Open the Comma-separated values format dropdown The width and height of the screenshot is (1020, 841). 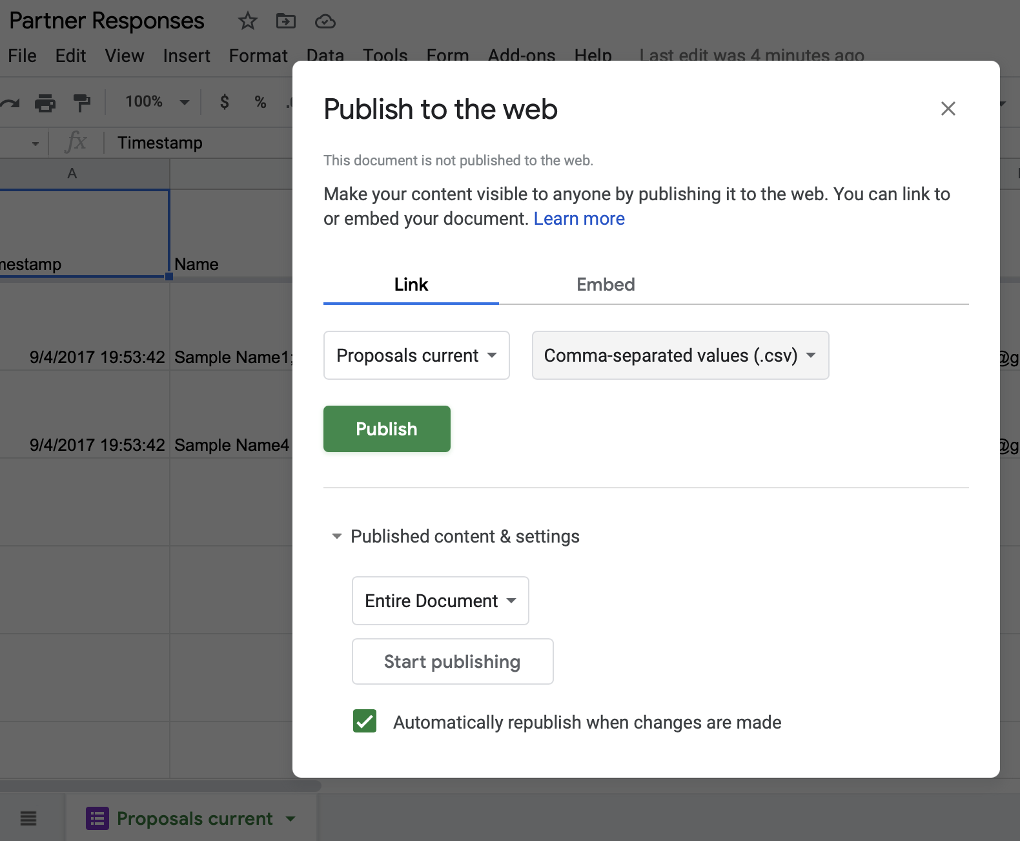point(680,355)
